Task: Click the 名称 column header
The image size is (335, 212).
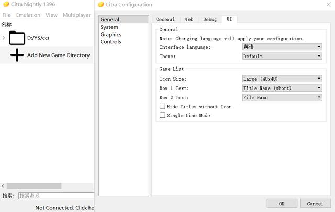Action: tap(6, 25)
